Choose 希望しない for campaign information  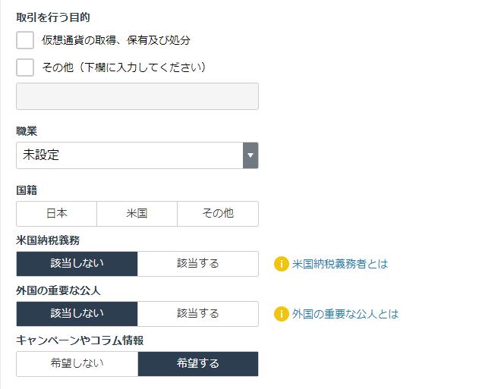pyautogui.click(x=77, y=364)
